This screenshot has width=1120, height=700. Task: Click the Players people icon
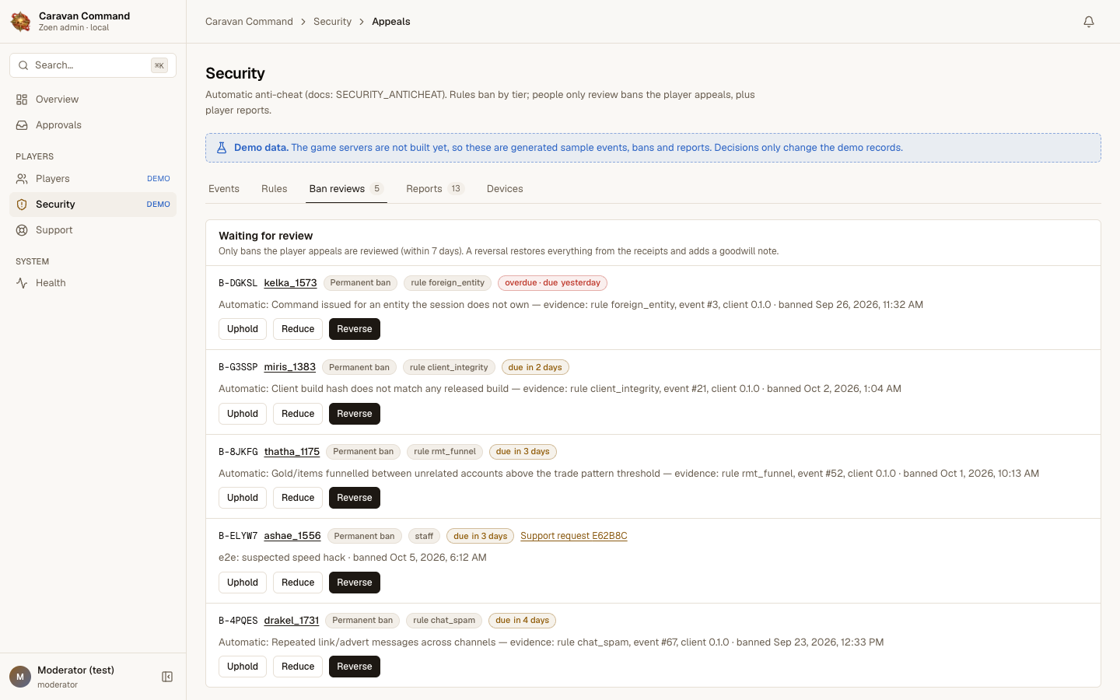[22, 179]
